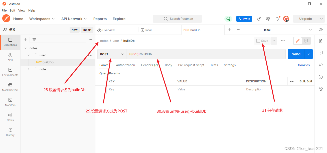This screenshot has height=153, width=327.
Task: Switch to comment mode icon
Action: [x=306, y=41]
